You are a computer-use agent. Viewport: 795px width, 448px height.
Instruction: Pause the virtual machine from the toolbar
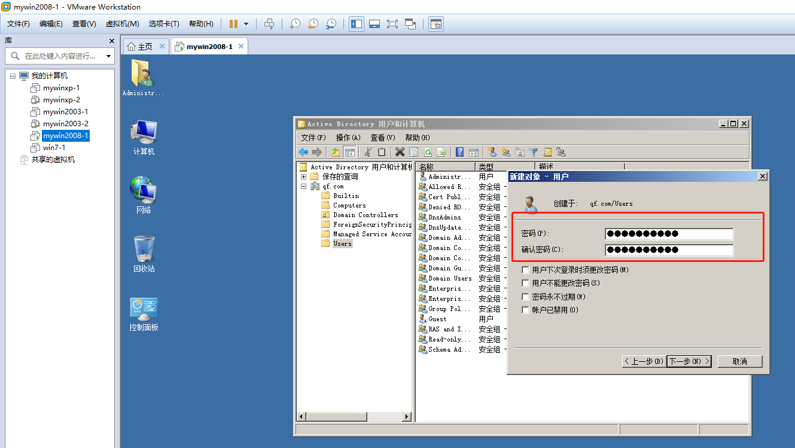(233, 24)
